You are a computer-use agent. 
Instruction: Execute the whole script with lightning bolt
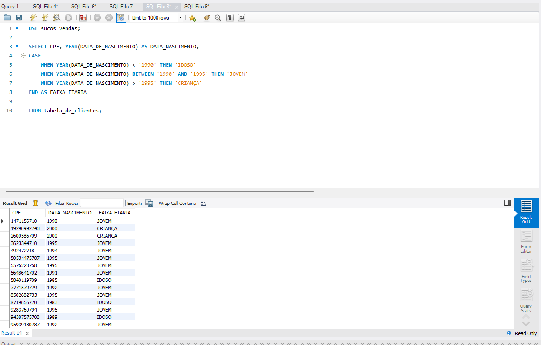(x=33, y=18)
